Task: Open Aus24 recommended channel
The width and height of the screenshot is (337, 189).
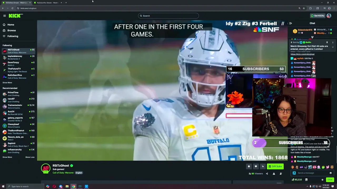Action: pyautogui.click(x=18, y=113)
